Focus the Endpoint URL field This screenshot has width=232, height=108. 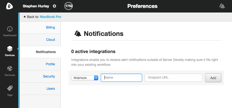point(174,78)
